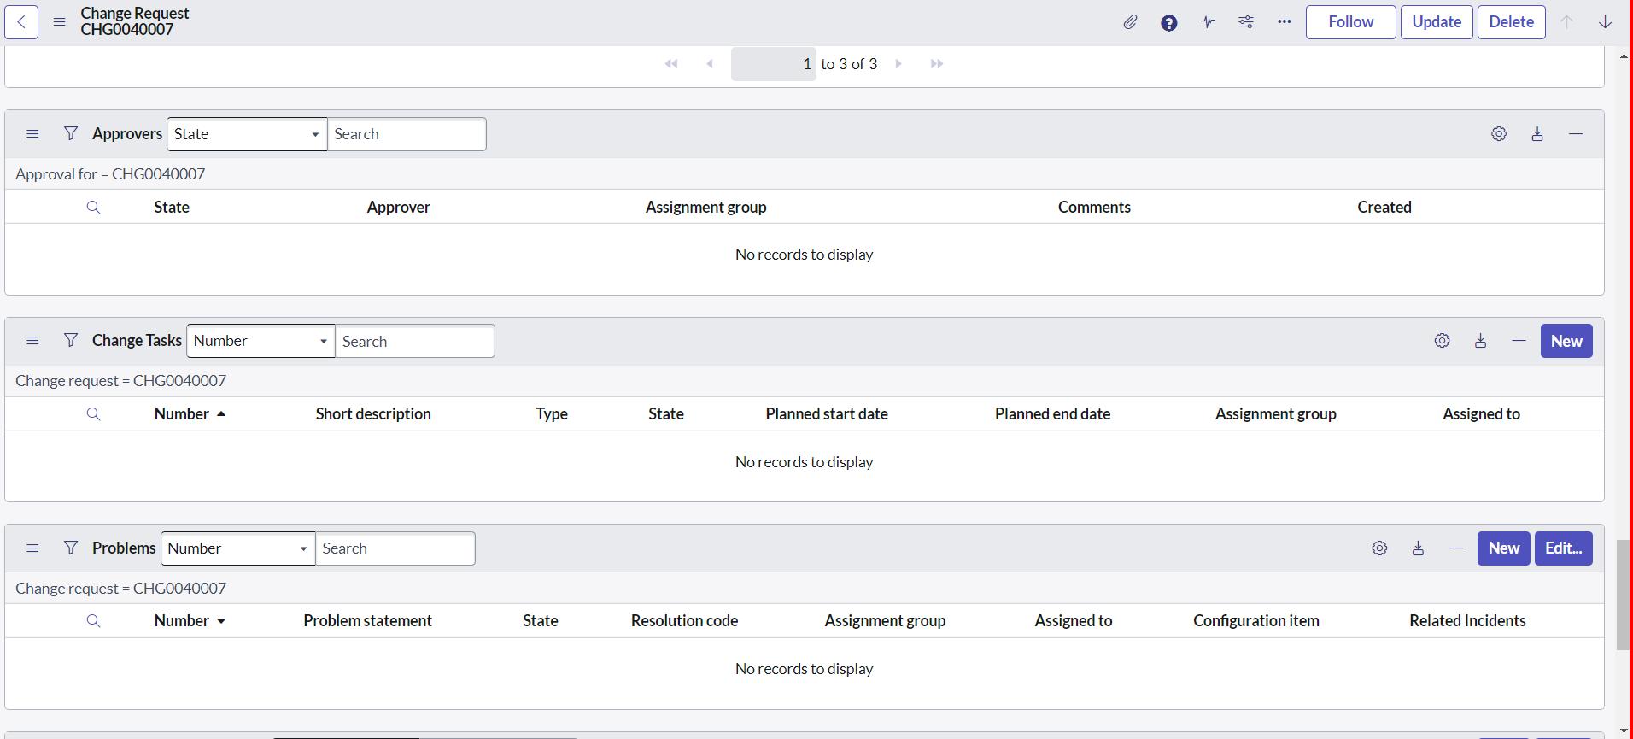The image size is (1633, 739).
Task: Show Approvers column search row magnifier
Action: coord(93,208)
